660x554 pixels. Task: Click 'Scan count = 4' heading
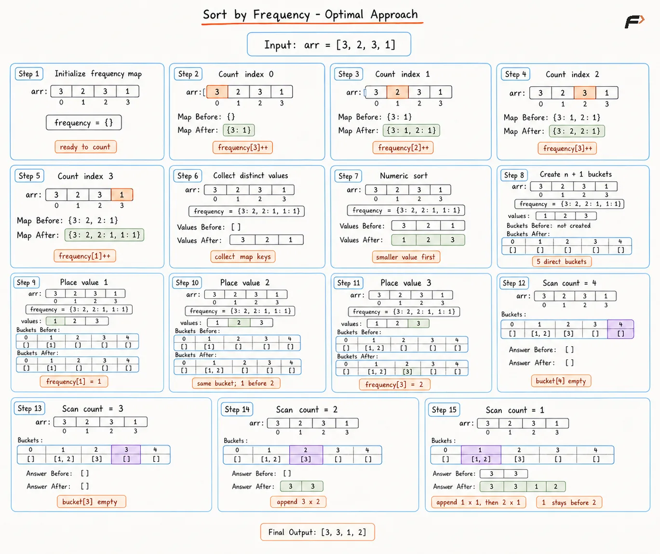click(x=569, y=283)
